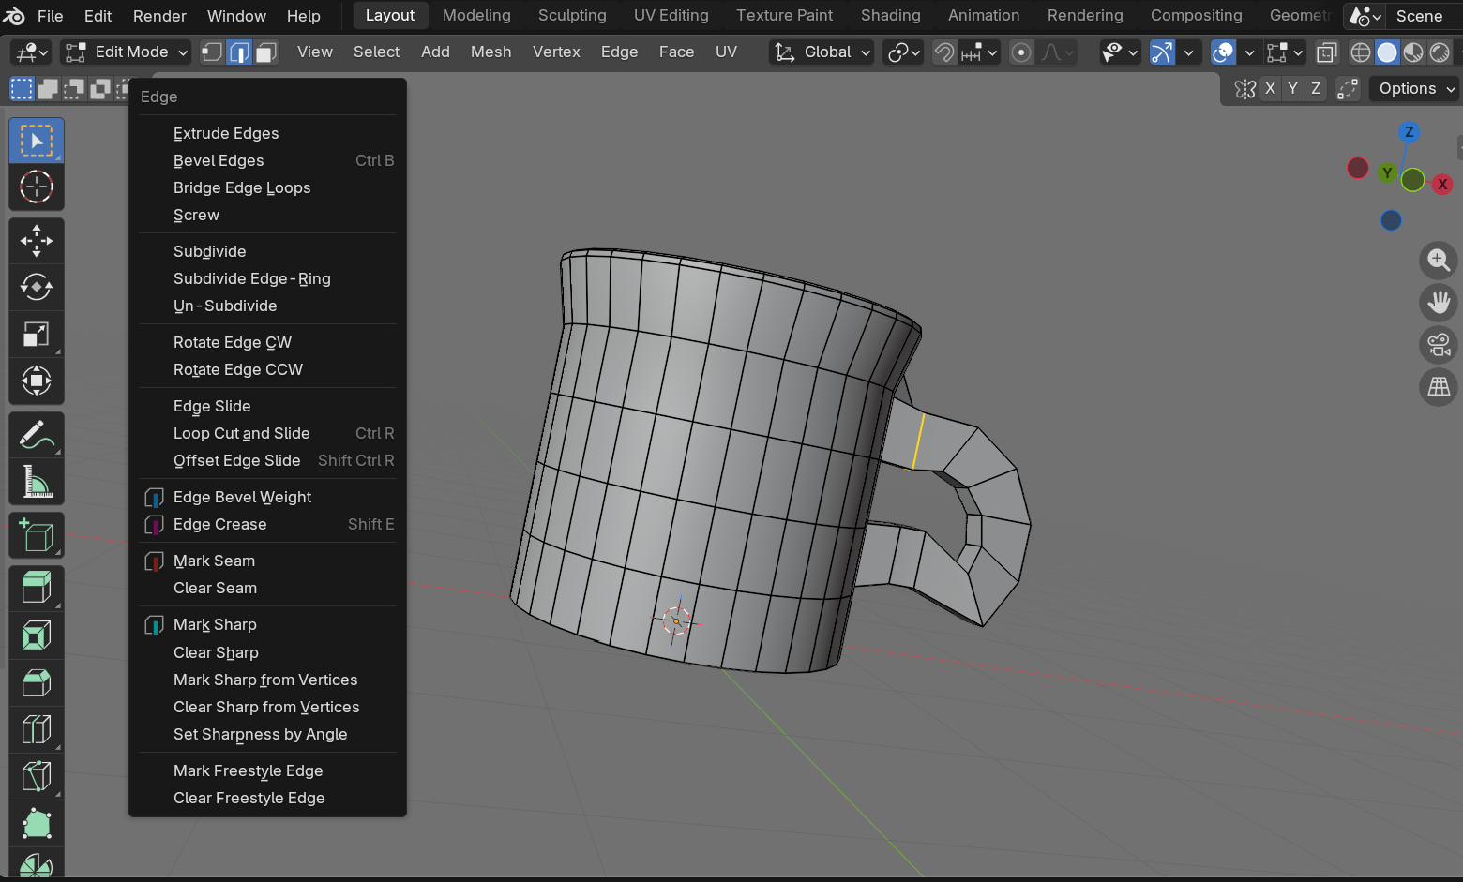Switch perspective/orthographic grid gizmo
This screenshot has height=882, width=1463.
click(x=1439, y=386)
